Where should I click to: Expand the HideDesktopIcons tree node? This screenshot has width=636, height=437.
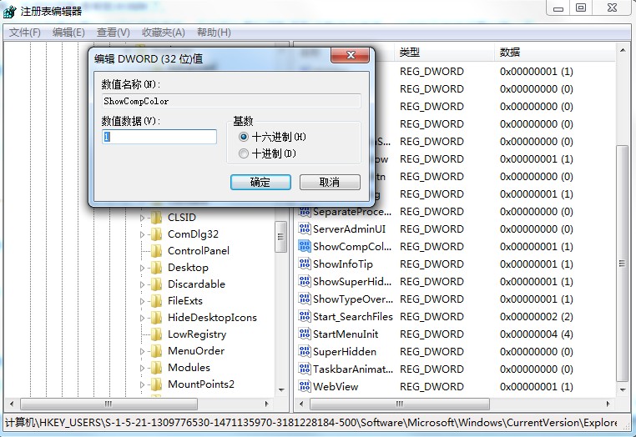pyautogui.click(x=142, y=318)
